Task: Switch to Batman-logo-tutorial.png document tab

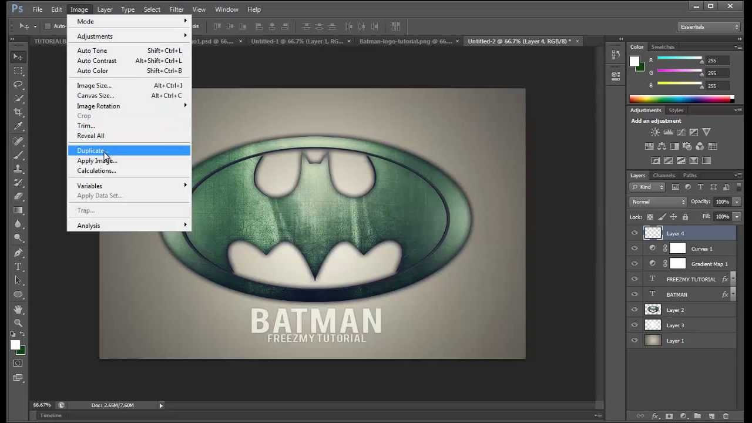Action: coord(406,41)
